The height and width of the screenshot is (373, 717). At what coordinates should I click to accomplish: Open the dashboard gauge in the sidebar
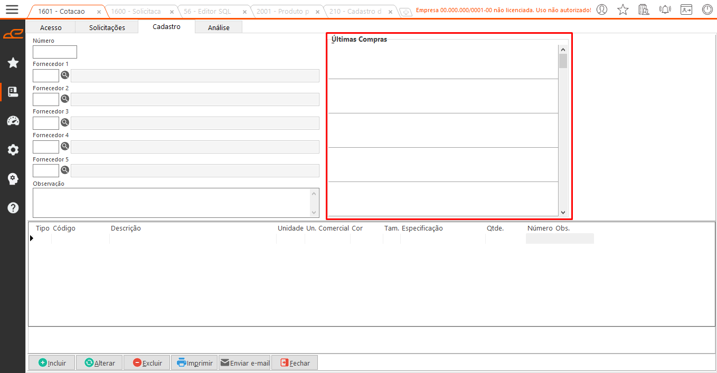pos(13,121)
